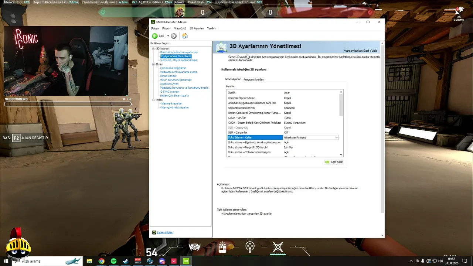473x266 pixels.
Task: Open File Explorer from the taskbar
Action: [89, 261]
